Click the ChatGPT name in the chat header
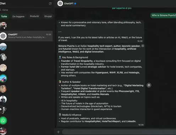The height and width of the screenshot is (135, 176). click(x=69, y=4)
